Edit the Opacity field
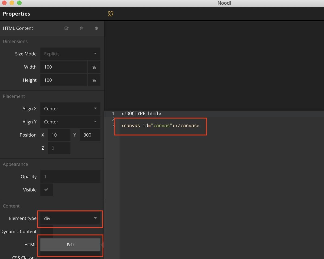This screenshot has width=324, height=259. tap(70, 177)
